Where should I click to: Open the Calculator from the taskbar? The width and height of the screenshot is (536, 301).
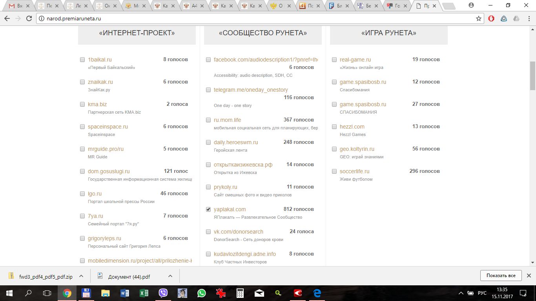click(240, 293)
